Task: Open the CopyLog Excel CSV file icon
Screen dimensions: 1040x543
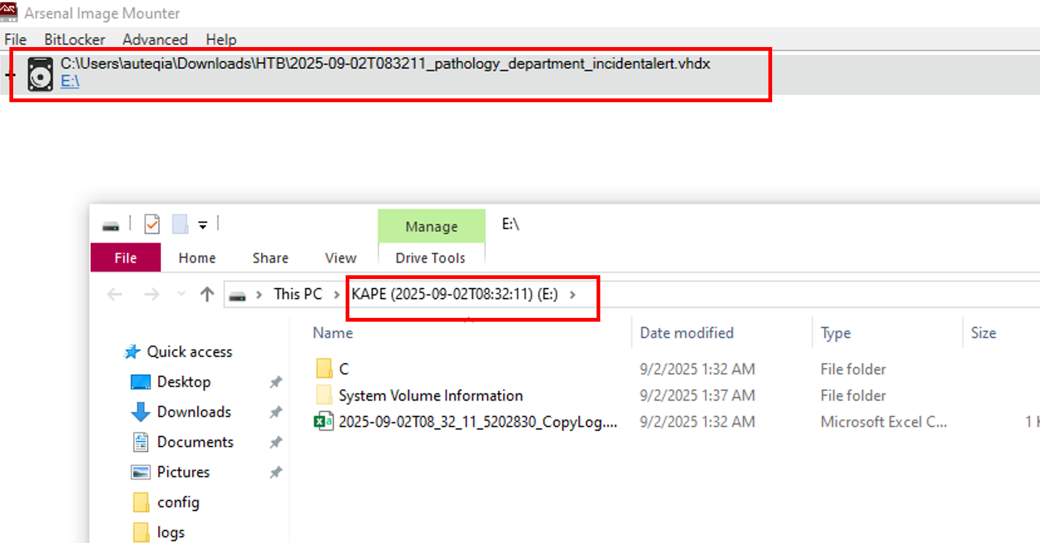Action: tap(323, 421)
